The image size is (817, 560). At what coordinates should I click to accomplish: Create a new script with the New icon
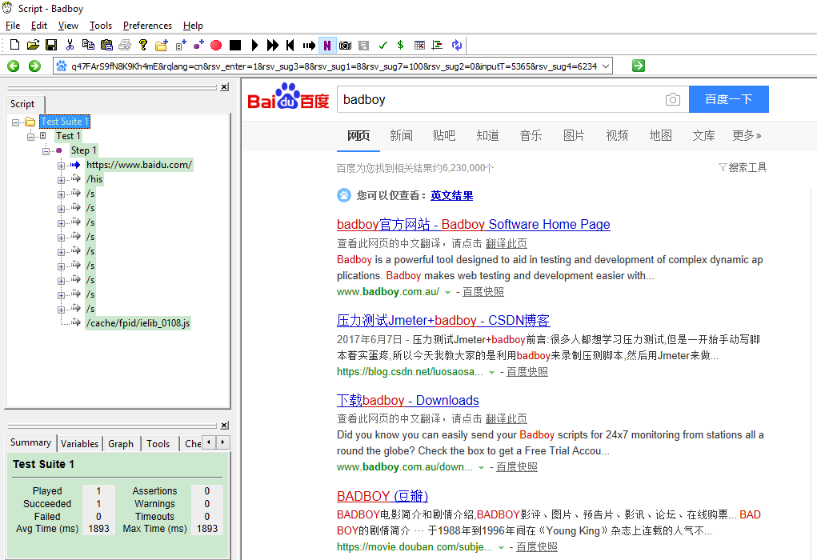[x=14, y=46]
